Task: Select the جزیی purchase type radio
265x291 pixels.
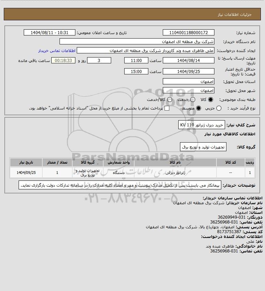Action: coord(219,108)
